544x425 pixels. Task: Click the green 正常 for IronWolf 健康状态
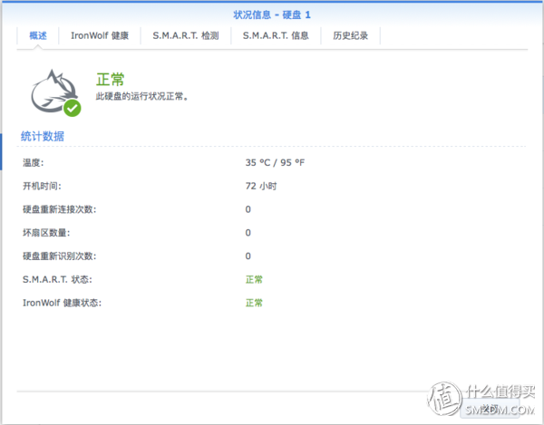pyautogui.click(x=254, y=303)
